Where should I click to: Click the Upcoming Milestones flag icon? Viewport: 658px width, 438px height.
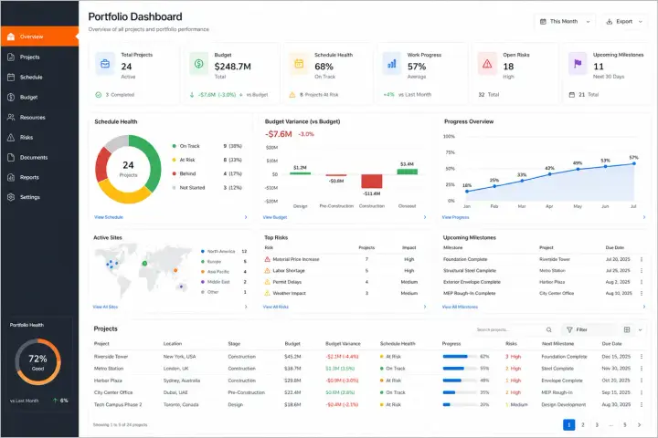coord(578,64)
